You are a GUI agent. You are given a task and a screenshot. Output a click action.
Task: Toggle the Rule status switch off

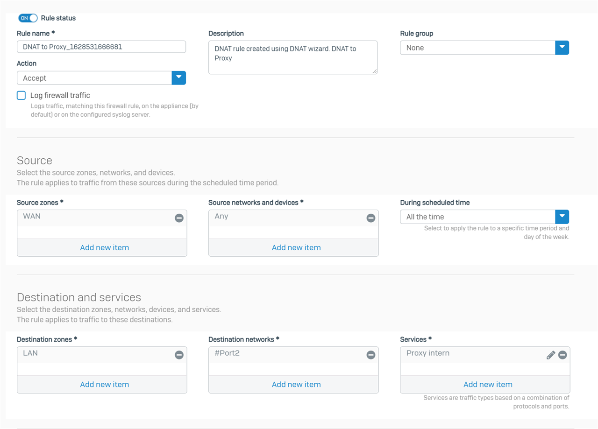[28, 18]
